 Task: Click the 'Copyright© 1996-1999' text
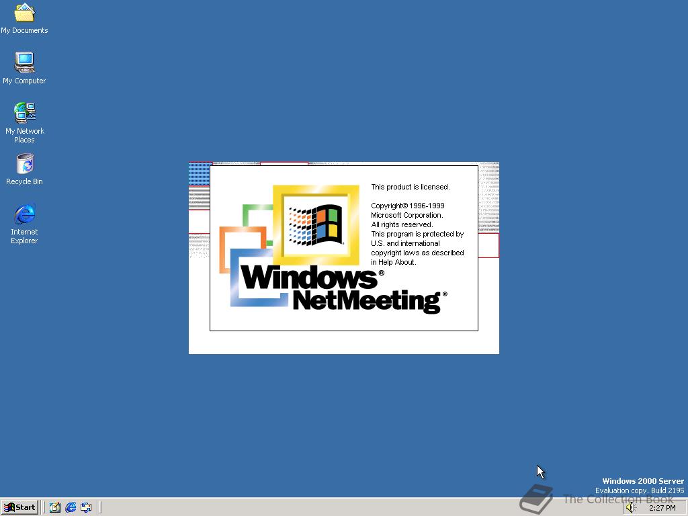pos(408,206)
